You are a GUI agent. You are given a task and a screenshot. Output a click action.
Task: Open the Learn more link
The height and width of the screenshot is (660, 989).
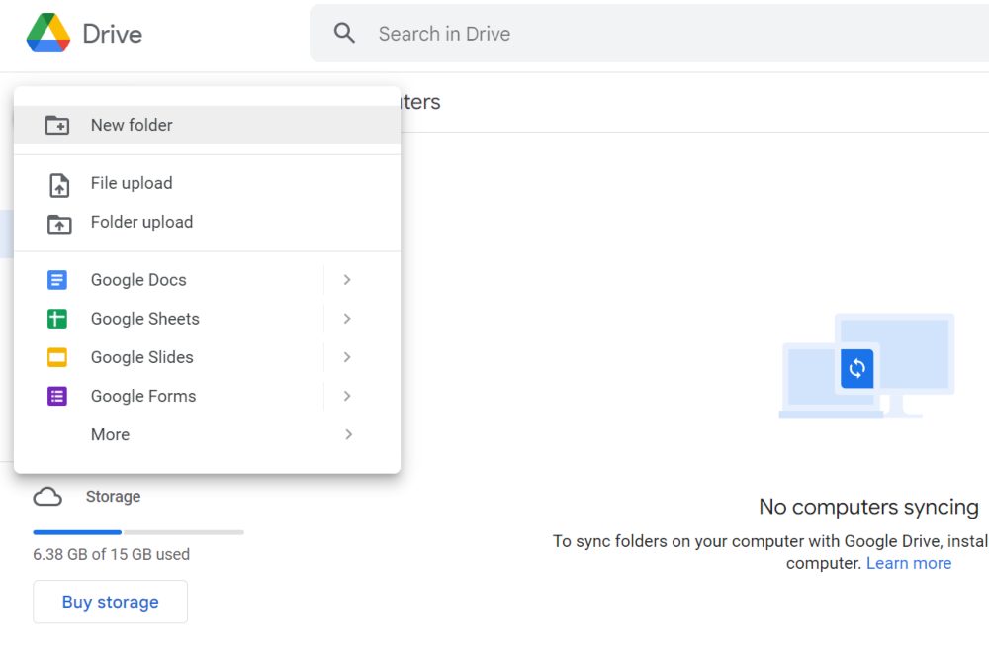908,563
